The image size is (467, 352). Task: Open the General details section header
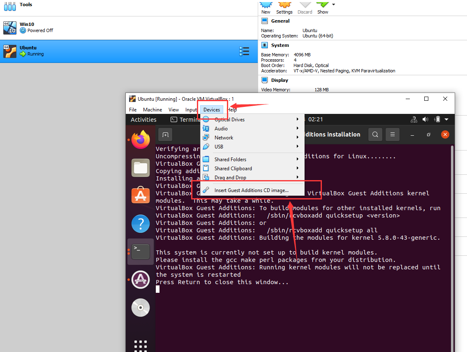coord(280,21)
